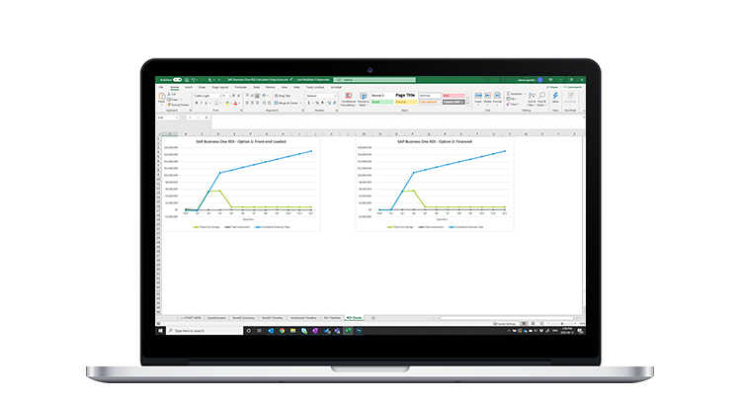This screenshot has height=400, width=741.
Task: Switch to the ROI Timeline sheet tab
Action: click(332, 318)
